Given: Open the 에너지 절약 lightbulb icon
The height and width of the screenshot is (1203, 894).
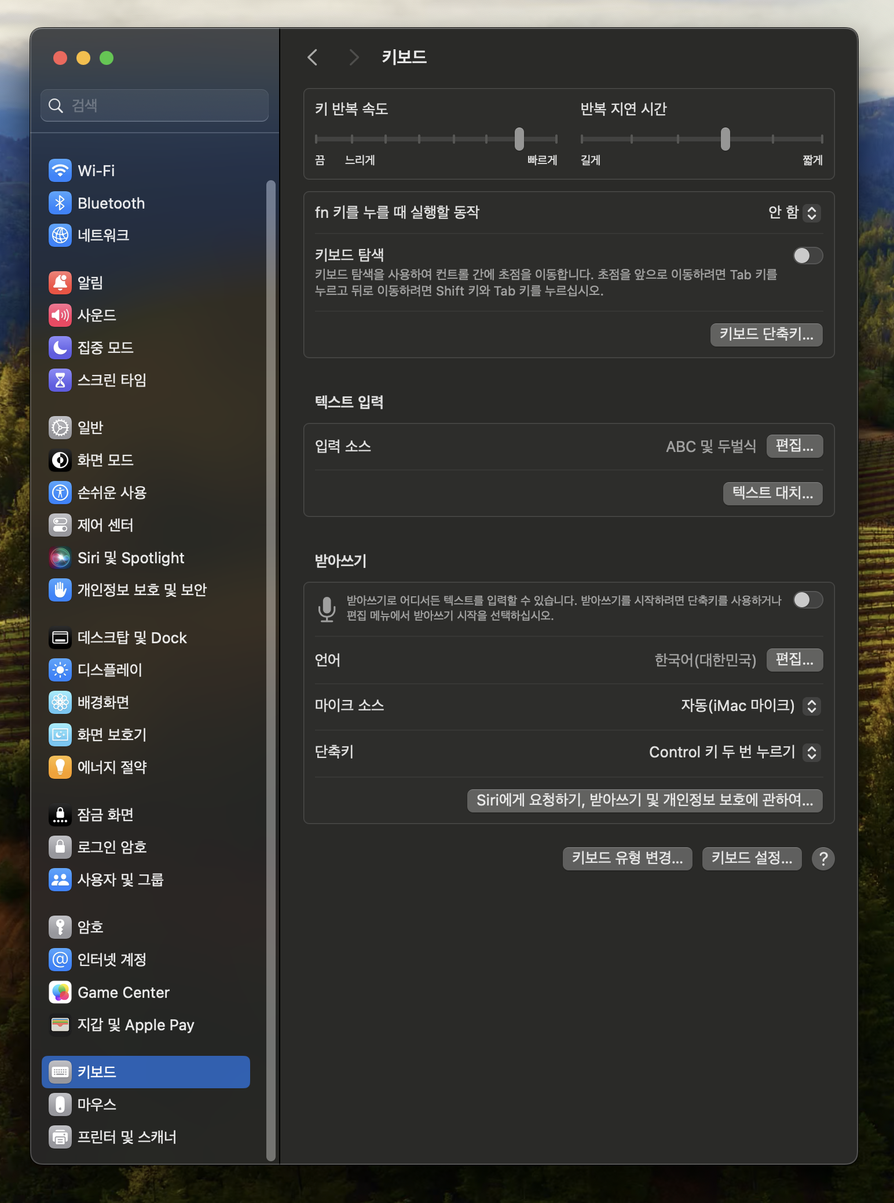Looking at the screenshot, I should [60, 767].
